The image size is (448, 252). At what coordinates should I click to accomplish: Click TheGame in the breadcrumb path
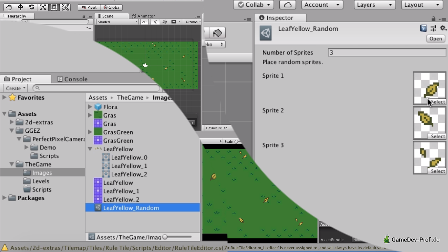pos(130,98)
